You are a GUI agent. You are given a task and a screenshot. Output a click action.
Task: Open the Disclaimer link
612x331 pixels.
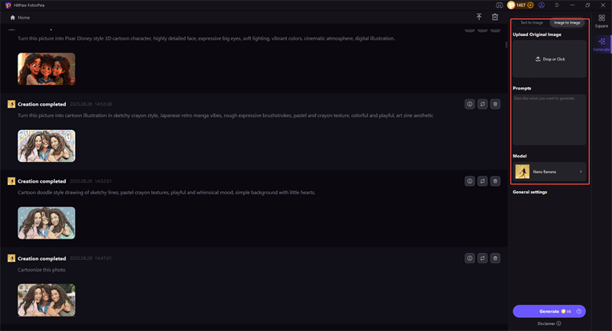(x=548, y=323)
